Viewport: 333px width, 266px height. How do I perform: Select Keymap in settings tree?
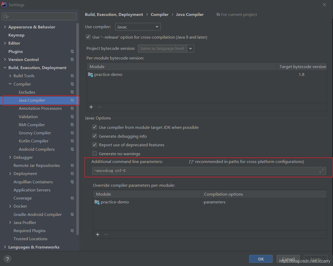coord(16,35)
